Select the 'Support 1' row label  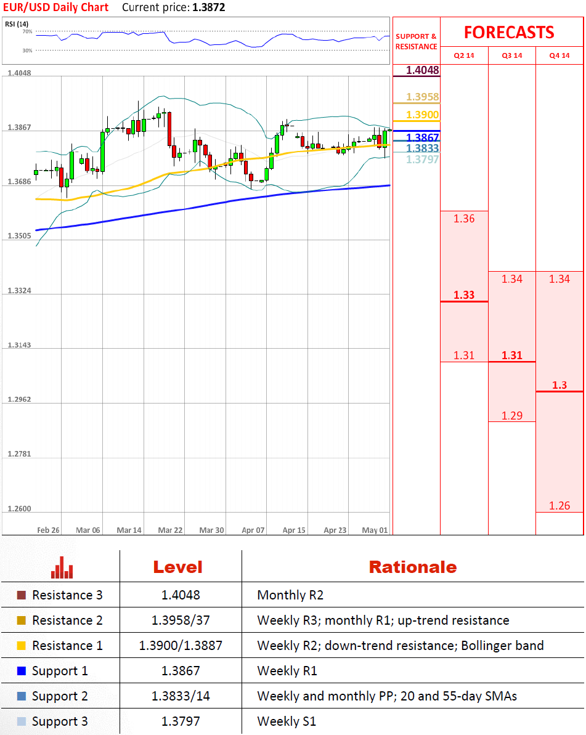click(x=60, y=672)
